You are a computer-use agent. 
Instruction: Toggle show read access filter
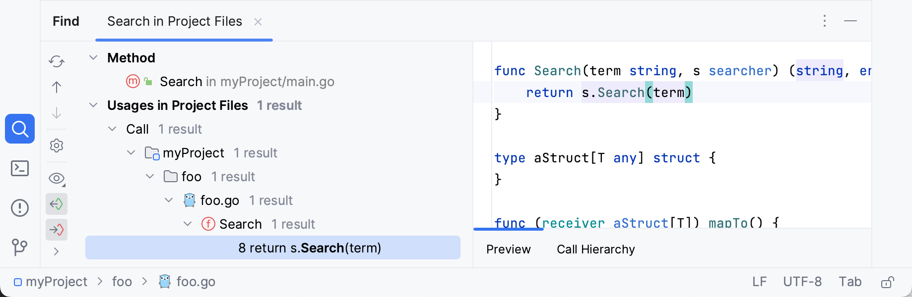[57, 204]
